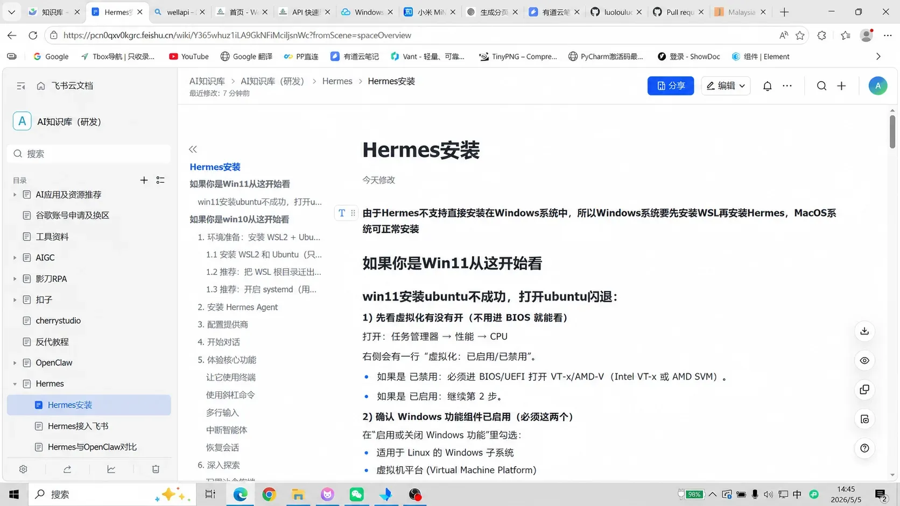The width and height of the screenshot is (900, 506).
Task: Click the document history icon on the right rail
Action: click(x=864, y=419)
